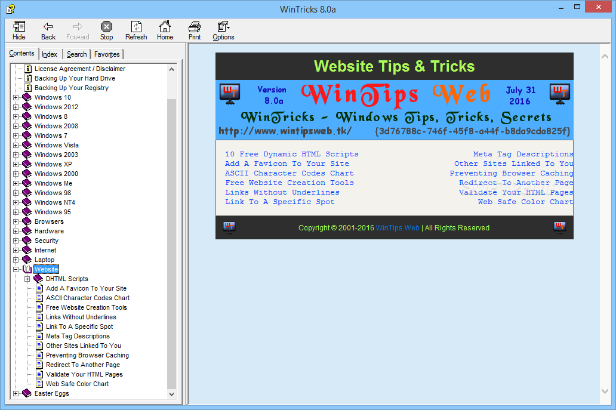Click the open book icon beside Website
Screen dimensions: 616x410
27,269
